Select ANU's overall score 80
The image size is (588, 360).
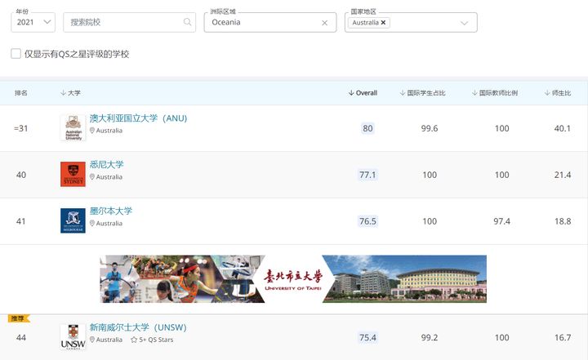tap(367, 128)
